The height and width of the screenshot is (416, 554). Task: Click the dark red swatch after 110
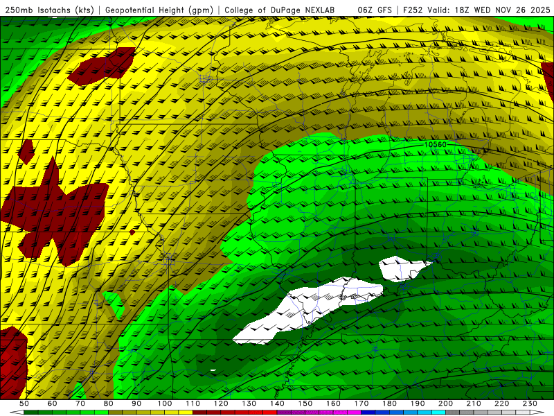point(200,413)
